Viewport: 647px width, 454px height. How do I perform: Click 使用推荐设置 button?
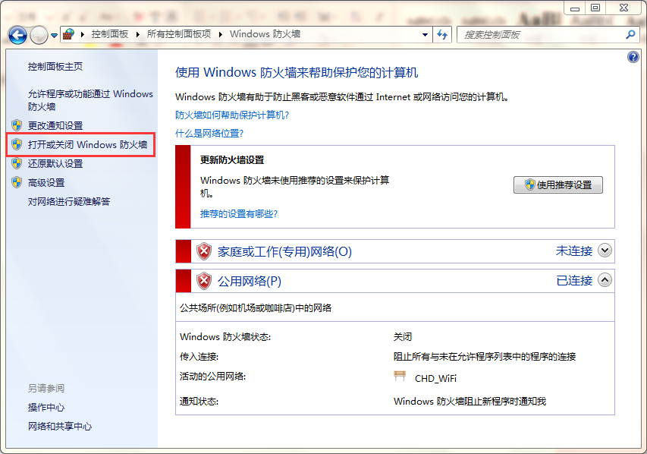[x=557, y=184]
